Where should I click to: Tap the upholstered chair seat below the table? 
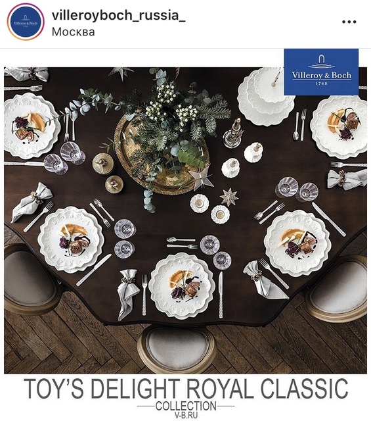(177, 349)
